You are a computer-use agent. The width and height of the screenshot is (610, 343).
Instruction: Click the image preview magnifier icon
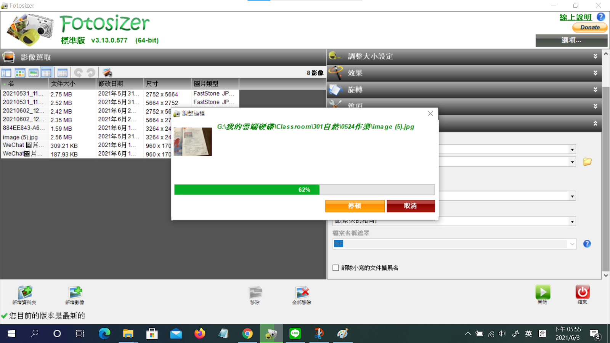click(107, 72)
